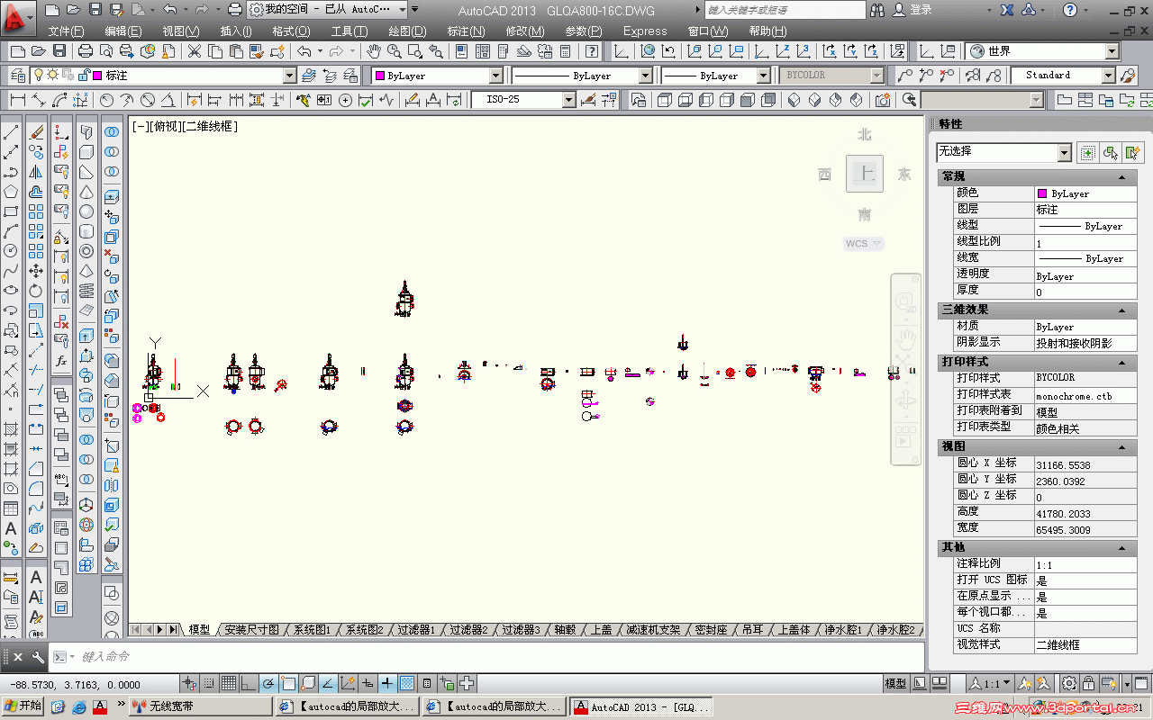Click the Quick Select icon in properties
Screen dimensions: 1153x720
[x=1133, y=152]
